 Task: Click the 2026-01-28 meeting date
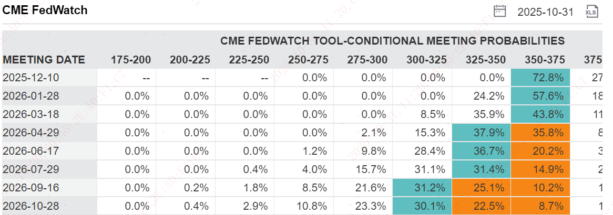[31, 96]
